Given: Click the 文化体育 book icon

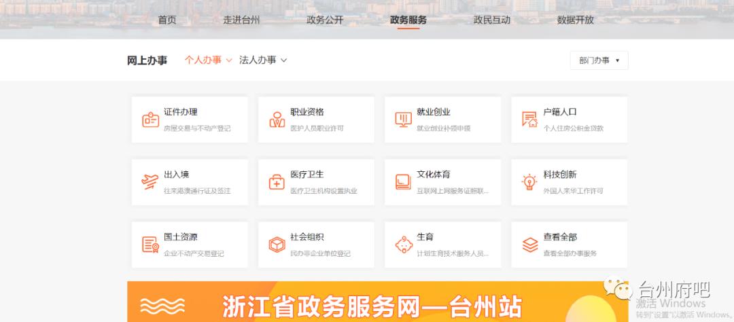Looking at the screenshot, I should click(403, 182).
